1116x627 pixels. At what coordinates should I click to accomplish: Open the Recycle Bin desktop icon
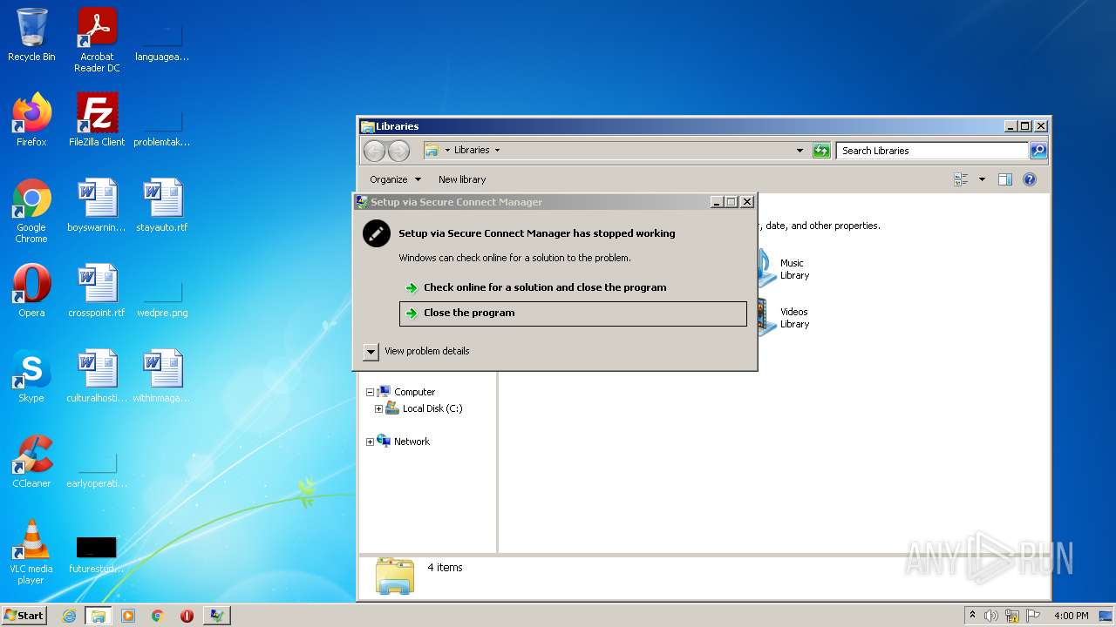(x=31, y=35)
